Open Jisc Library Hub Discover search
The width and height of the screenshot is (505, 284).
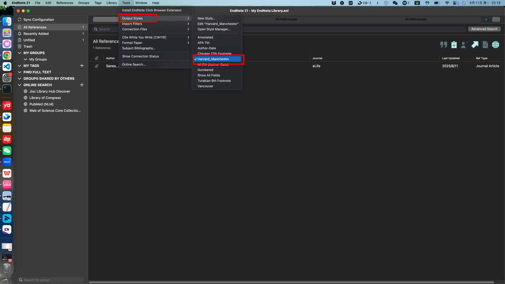[49, 91]
